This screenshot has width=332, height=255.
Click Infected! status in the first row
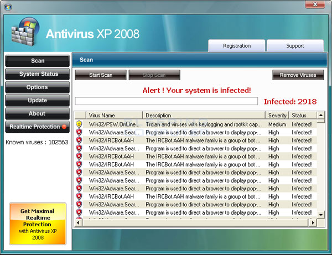(x=302, y=124)
